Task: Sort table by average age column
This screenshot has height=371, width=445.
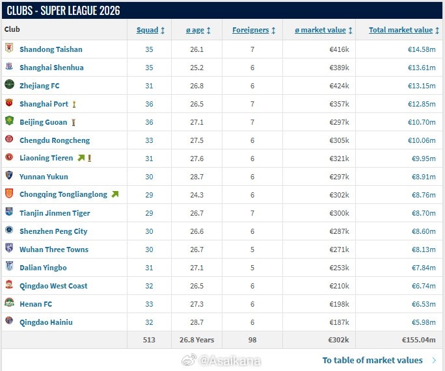Action: [x=198, y=30]
